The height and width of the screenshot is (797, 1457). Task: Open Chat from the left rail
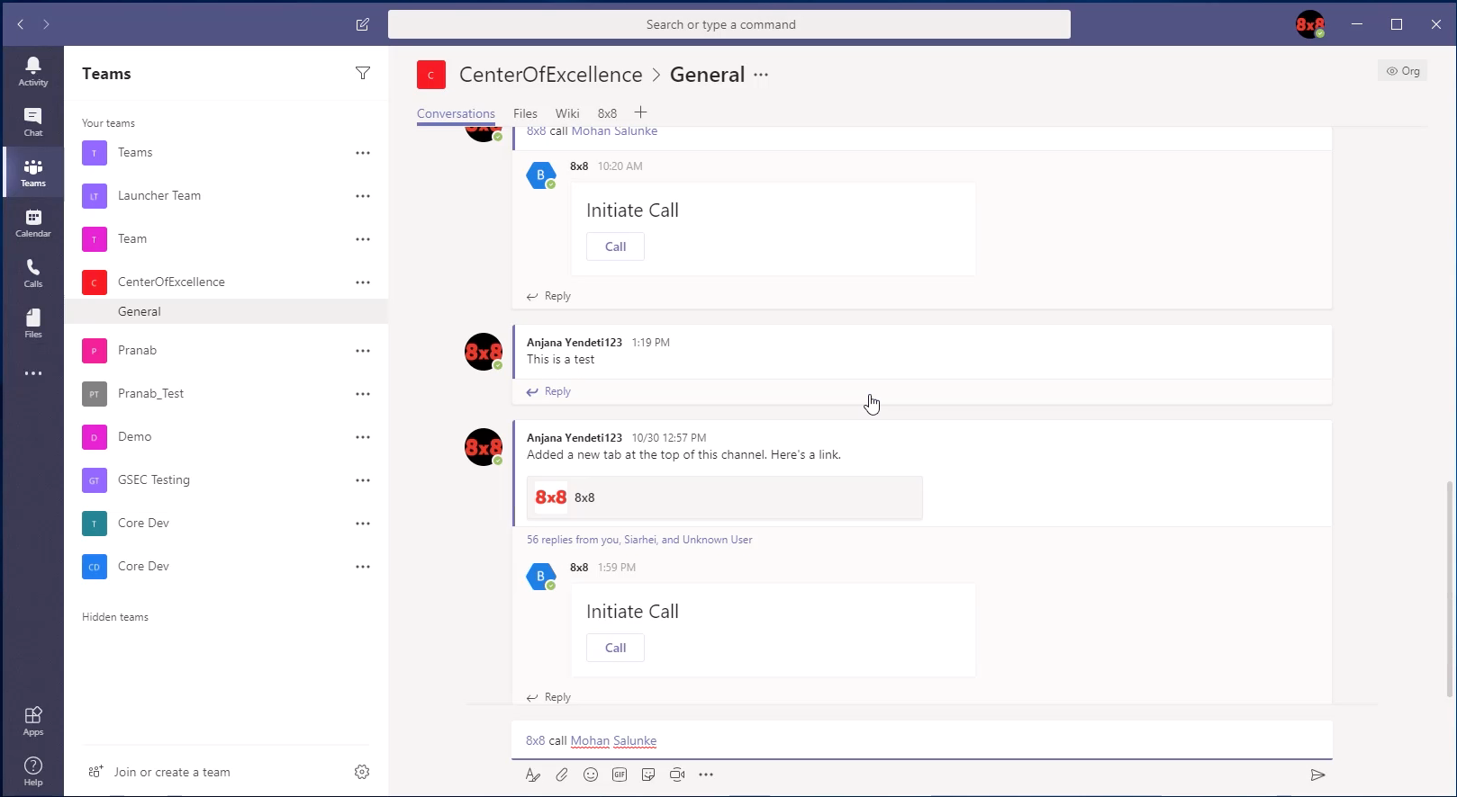(x=32, y=121)
